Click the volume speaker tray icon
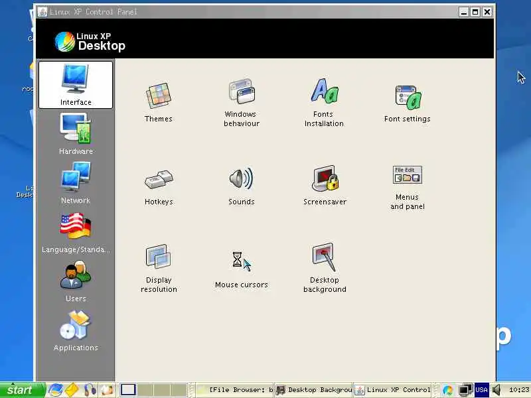 [x=497, y=390]
